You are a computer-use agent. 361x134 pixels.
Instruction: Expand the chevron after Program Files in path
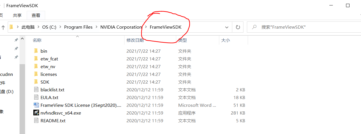point(97,27)
